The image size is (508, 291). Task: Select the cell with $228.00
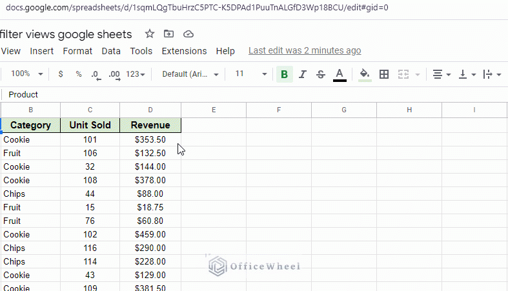[x=150, y=261]
